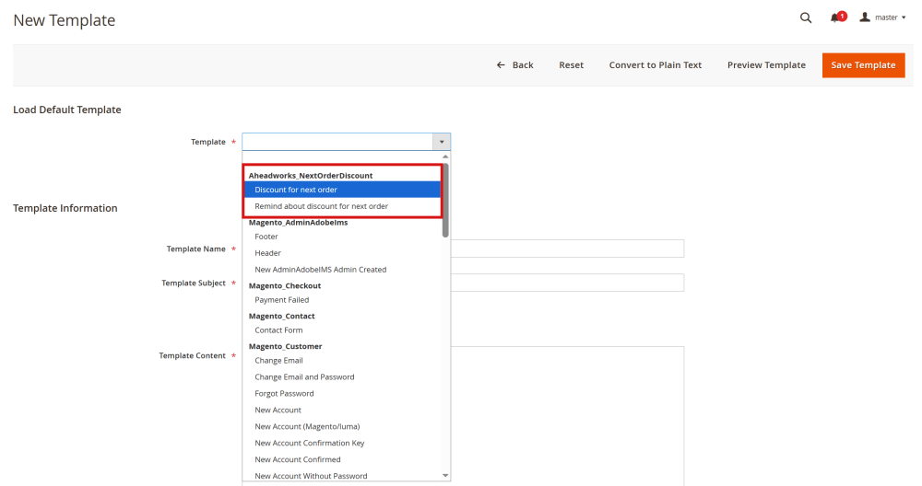This screenshot has width=922, height=486.
Task: Click the 'Template Information' section heading
Action: (x=65, y=208)
